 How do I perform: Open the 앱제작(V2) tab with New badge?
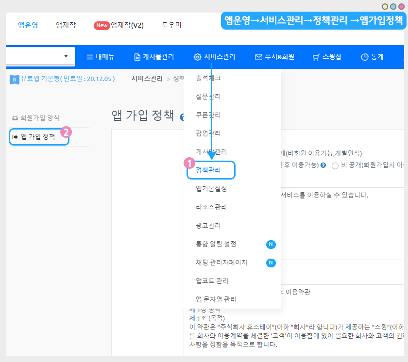pos(119,25)
